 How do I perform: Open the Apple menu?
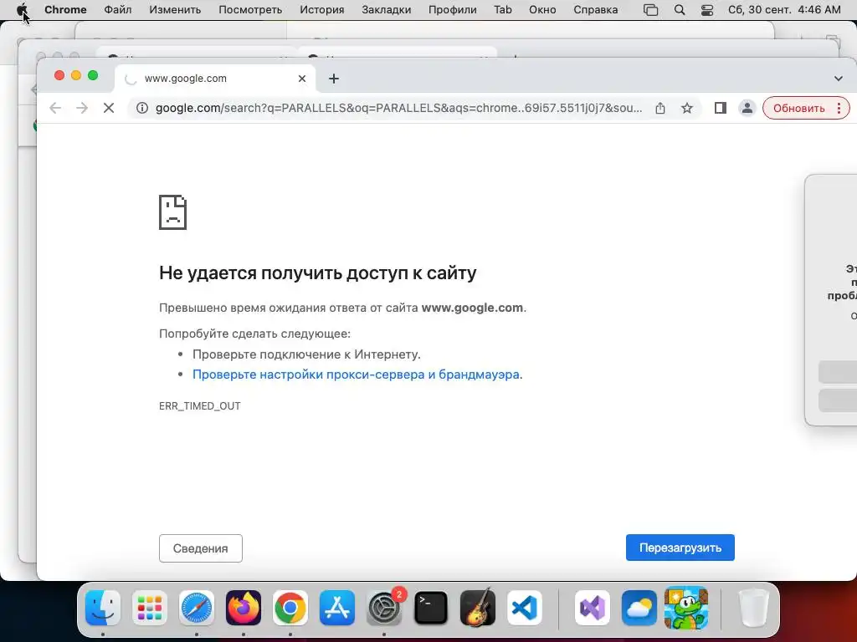[22, 10]
